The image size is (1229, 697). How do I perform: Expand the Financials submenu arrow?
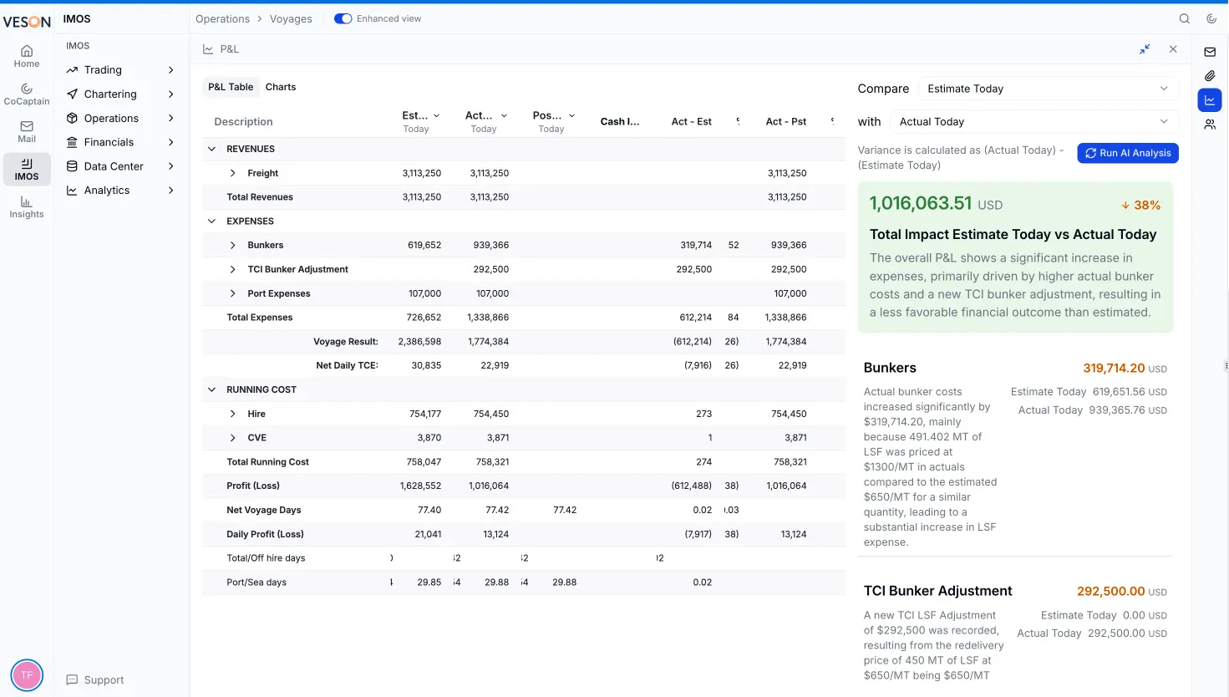(x=171, y=142)
